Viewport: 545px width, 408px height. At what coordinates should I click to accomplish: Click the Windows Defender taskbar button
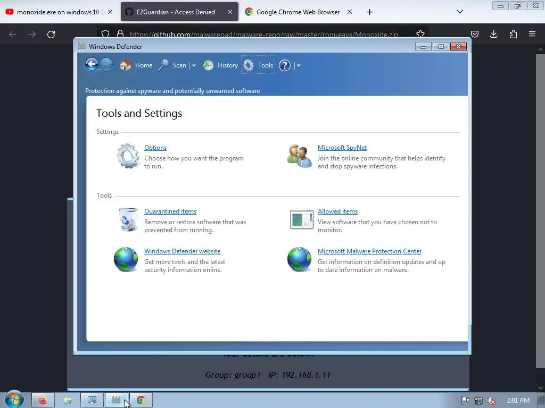click(117, 400)
